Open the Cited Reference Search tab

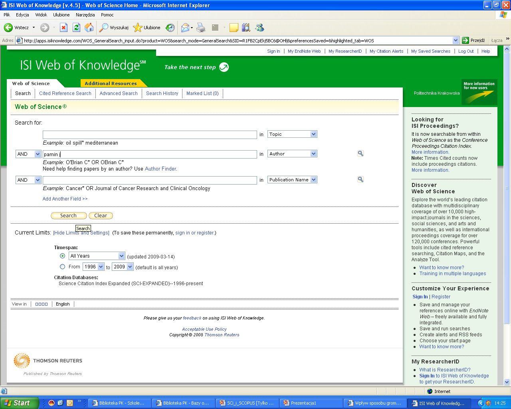point(65,93)
